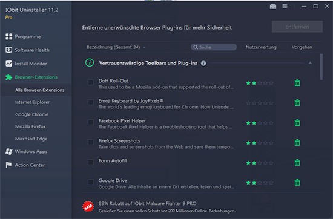The height and width of the screenshot is (219, 333).
Task: Click the Entfernen button
Action: click(x=297, y=27)
